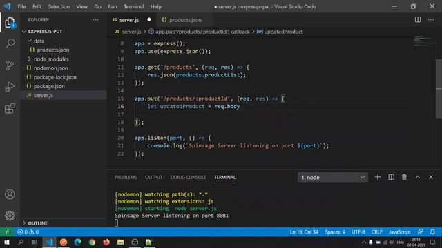Change encoding via UTF-8 status item
The image size is (442, 248).
358,232
